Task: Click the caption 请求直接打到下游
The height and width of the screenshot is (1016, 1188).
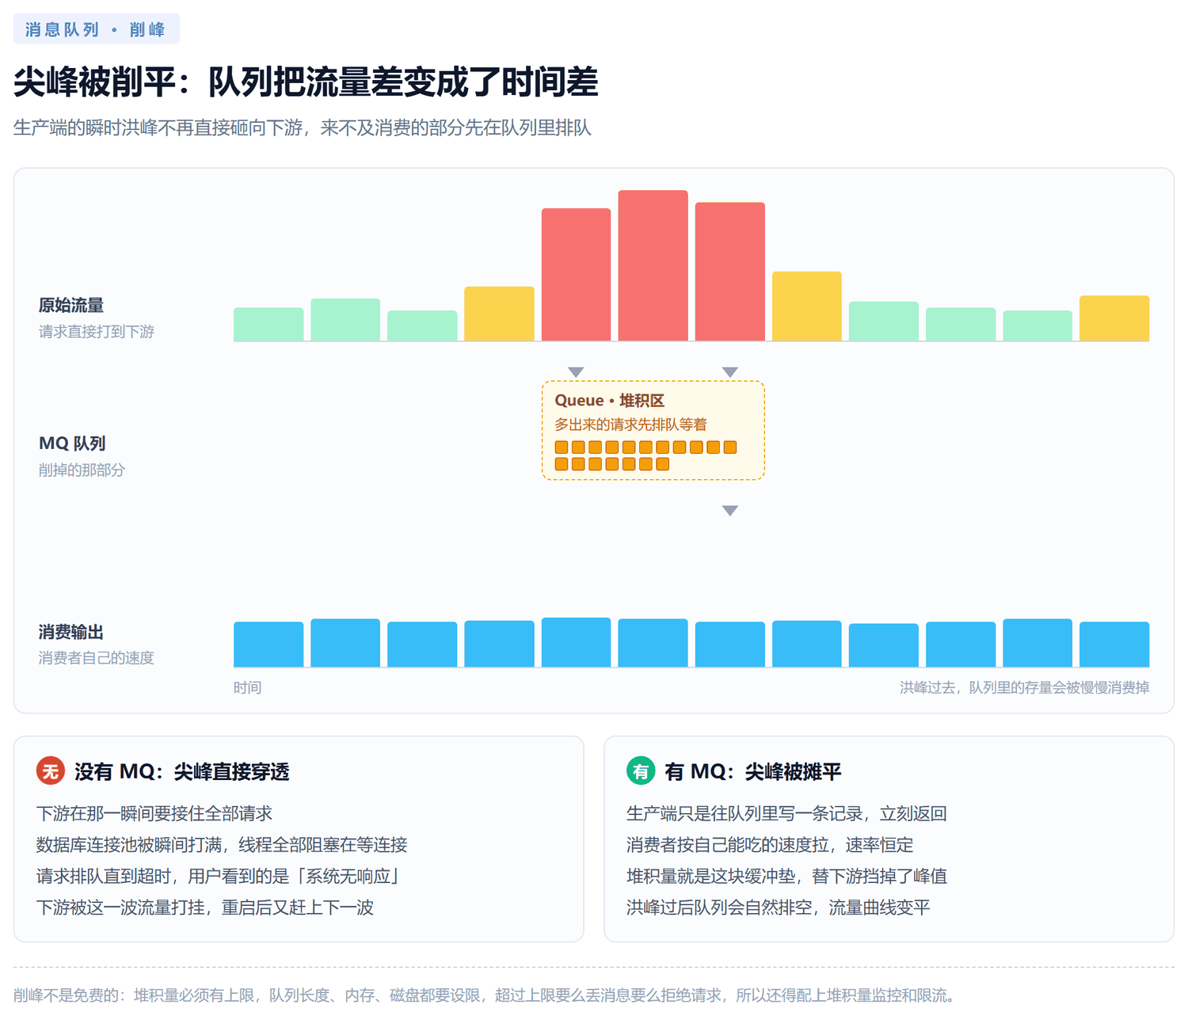Action: (97, 332)
